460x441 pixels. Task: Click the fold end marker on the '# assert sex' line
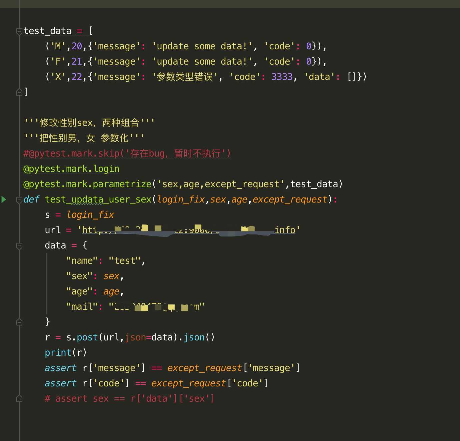pos(19,398)
